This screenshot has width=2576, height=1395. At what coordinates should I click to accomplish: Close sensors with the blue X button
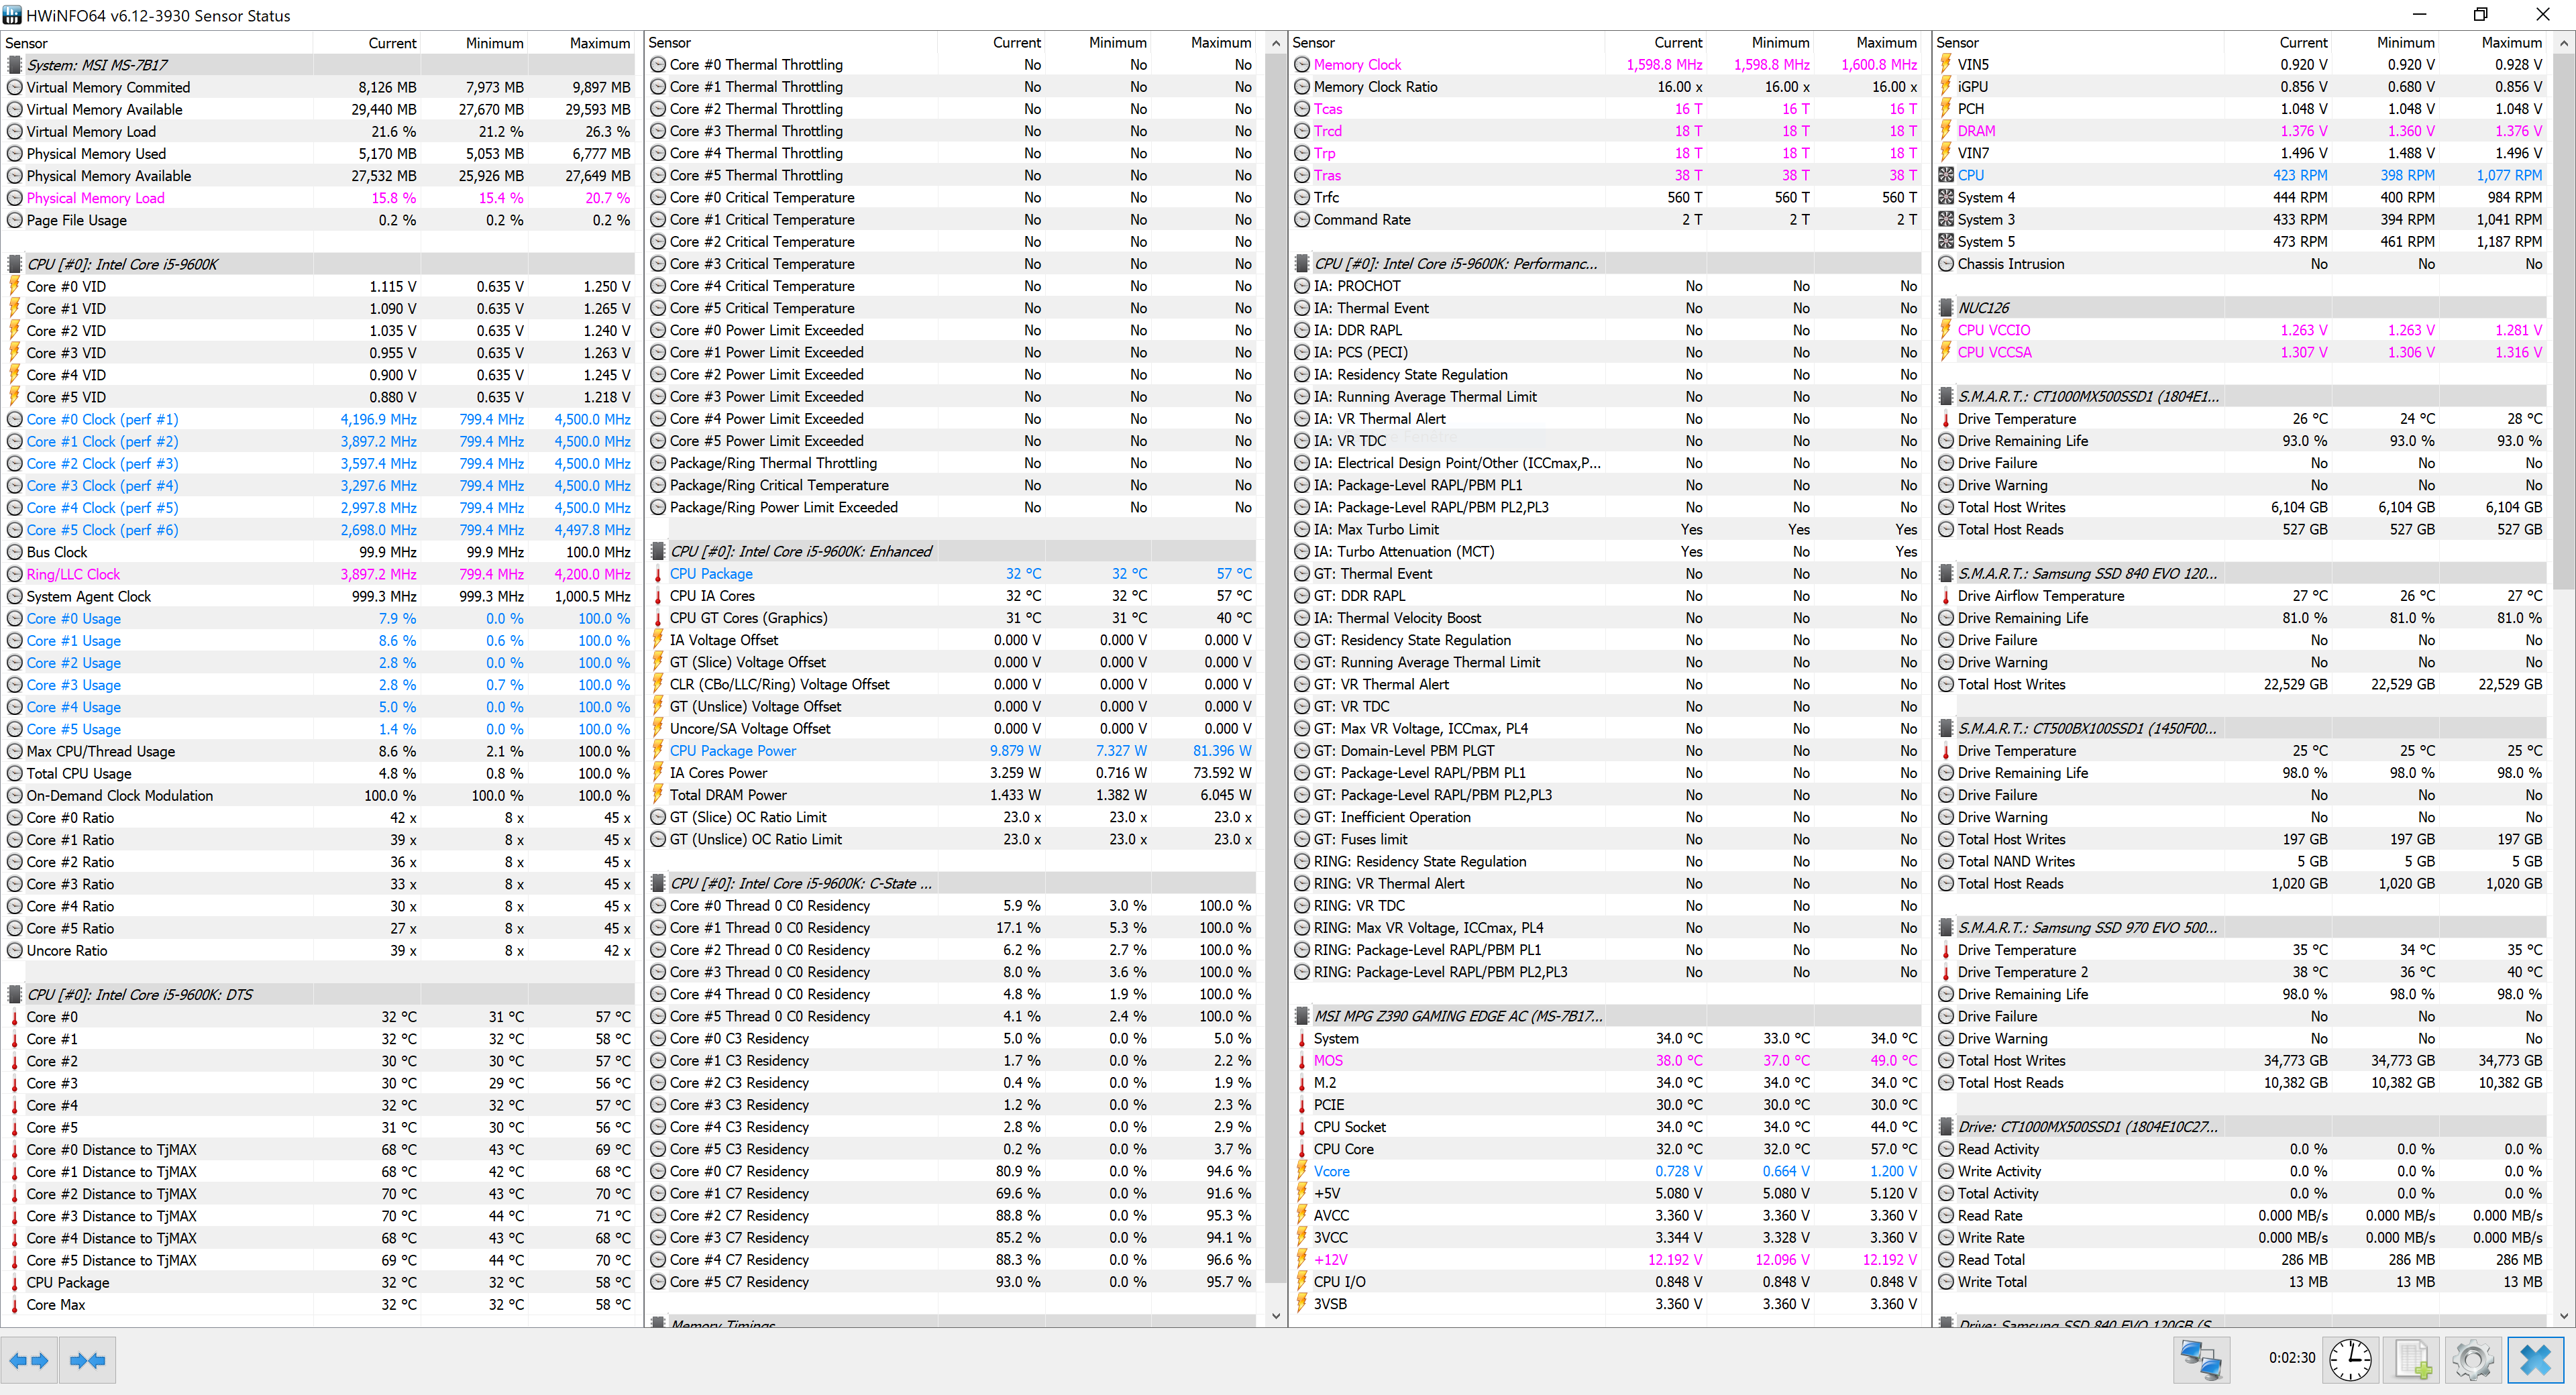[2535, 1360]
